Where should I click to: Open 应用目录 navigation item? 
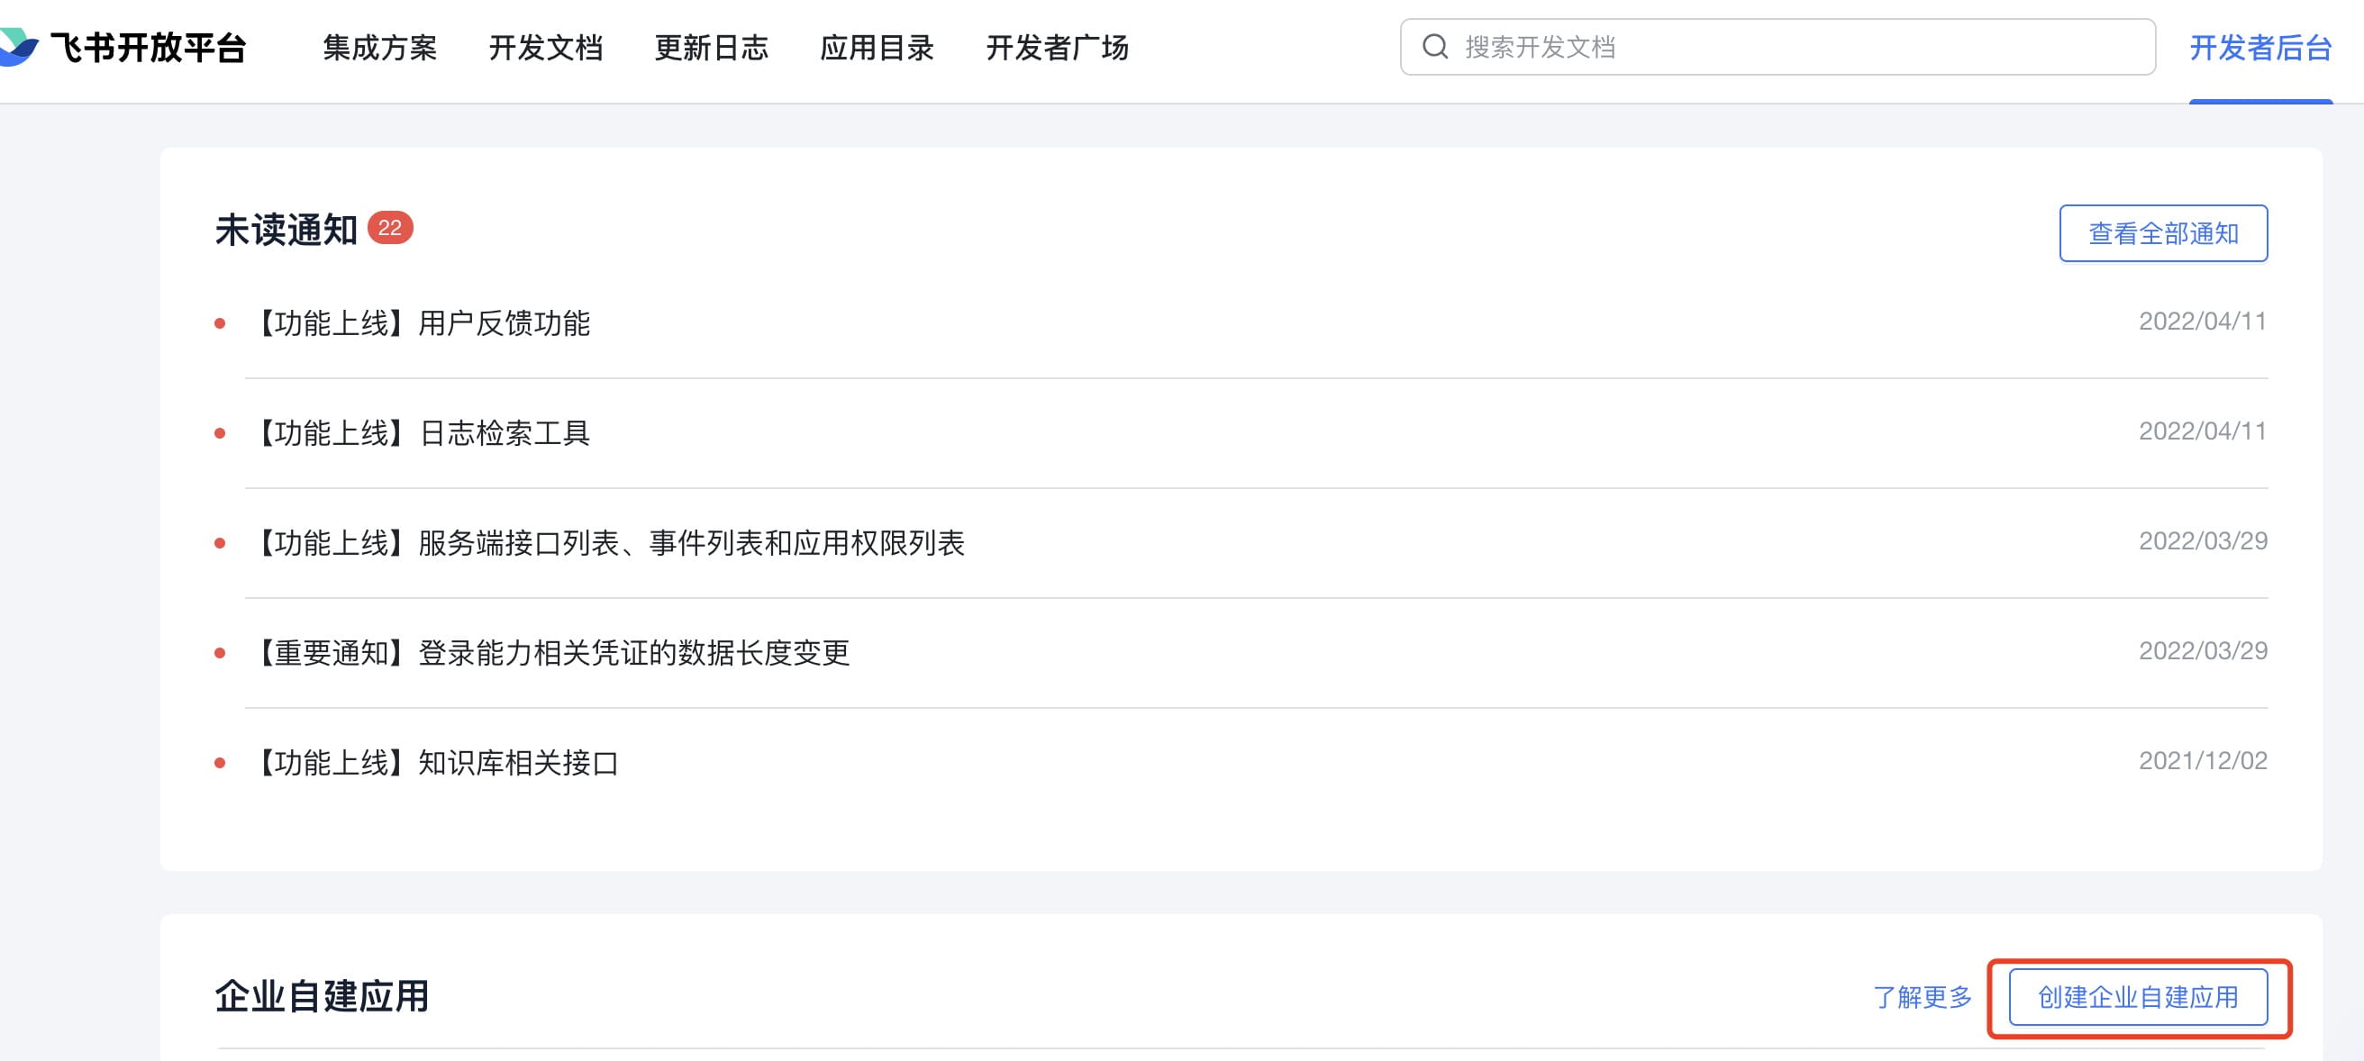pyautogui.click(x=877, y=48)
